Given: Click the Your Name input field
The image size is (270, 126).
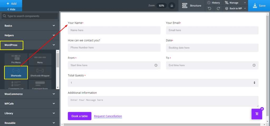Looking at the screenshot, I should point(114,30).
